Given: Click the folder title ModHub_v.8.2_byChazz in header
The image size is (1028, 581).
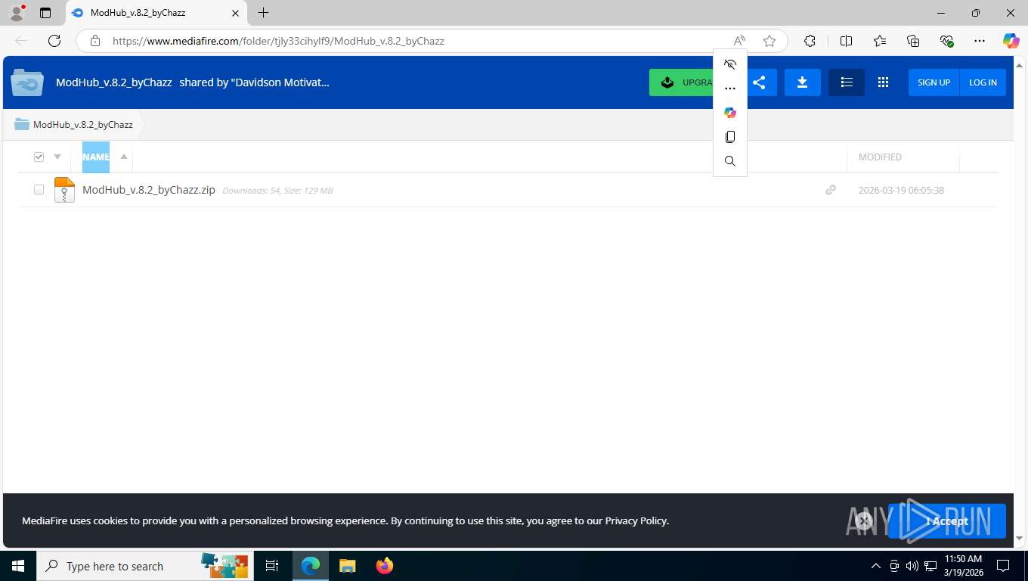Looking at the screenshot, I should [114, 82].
